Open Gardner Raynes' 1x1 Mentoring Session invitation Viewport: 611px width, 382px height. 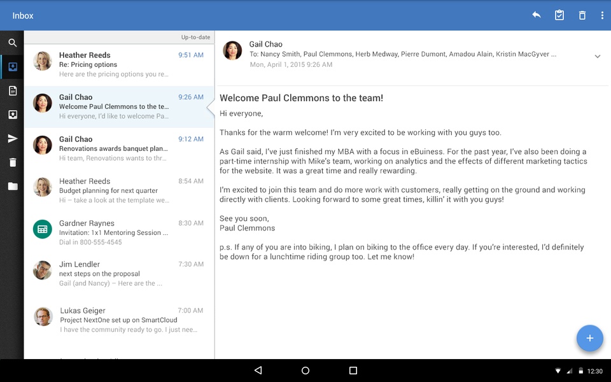[x=119, y=232]
